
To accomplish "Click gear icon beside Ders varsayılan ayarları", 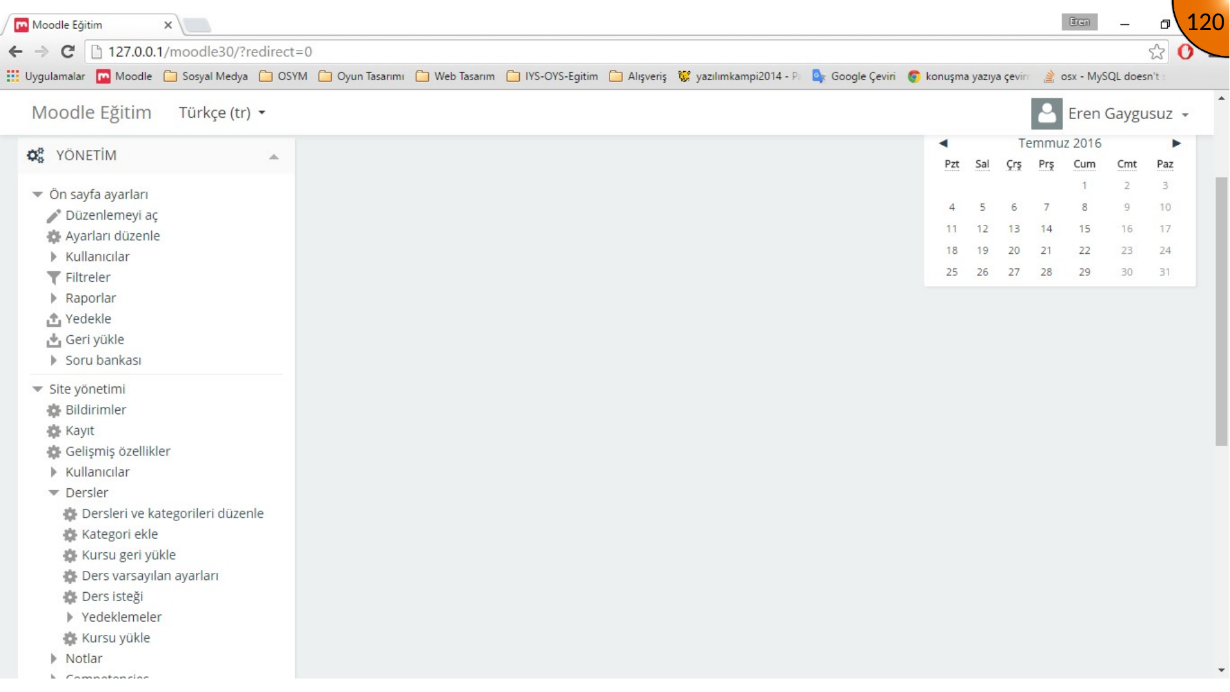I will tap(70, 576).
